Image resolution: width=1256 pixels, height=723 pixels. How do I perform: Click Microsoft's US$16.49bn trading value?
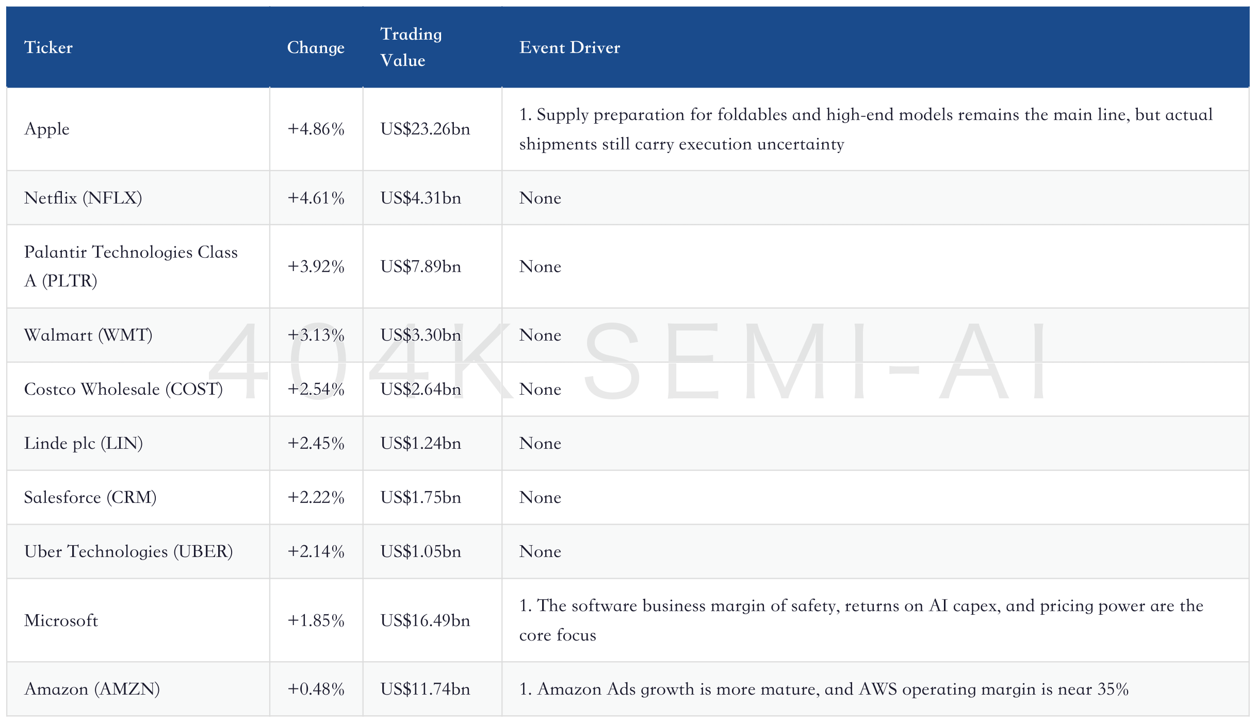click(x=425, y=620)
